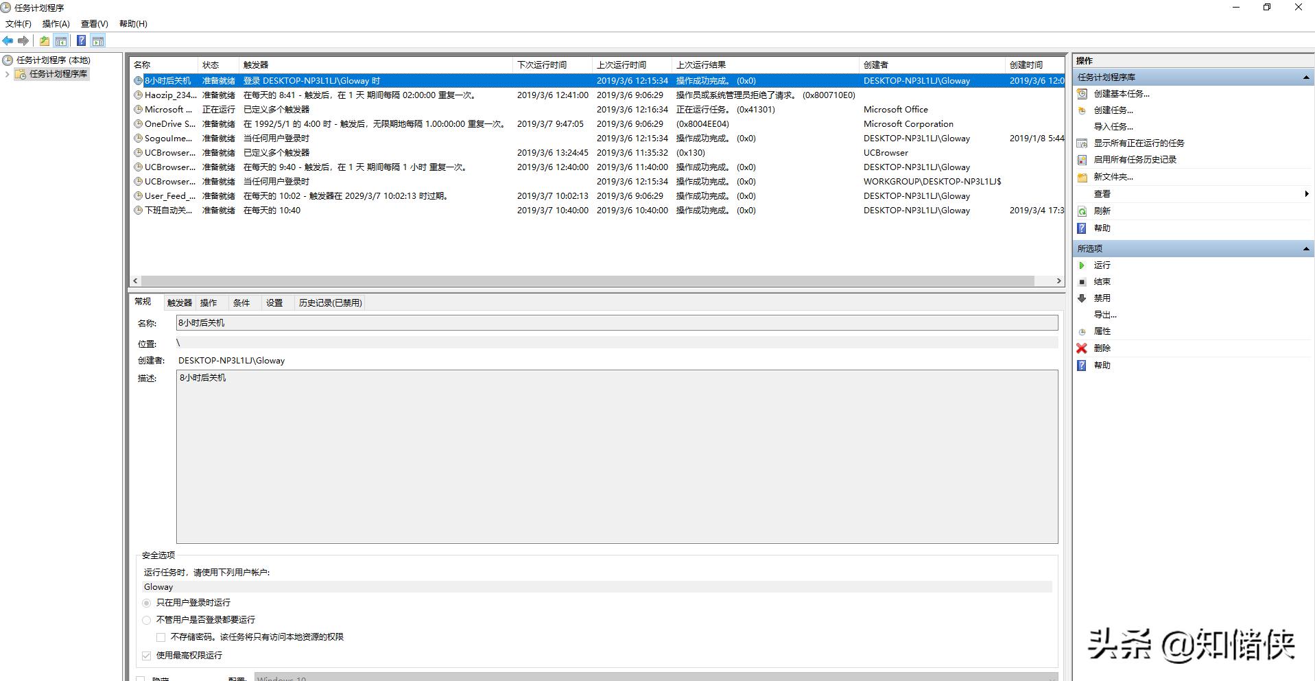This screenshot has width=1315, height=681.
Task: Select the 下班自动关 task row
Action: tap(168, 211)
